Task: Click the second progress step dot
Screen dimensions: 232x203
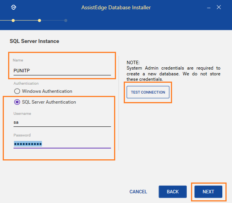Action: pyautogui.click(x=39, y=20)
